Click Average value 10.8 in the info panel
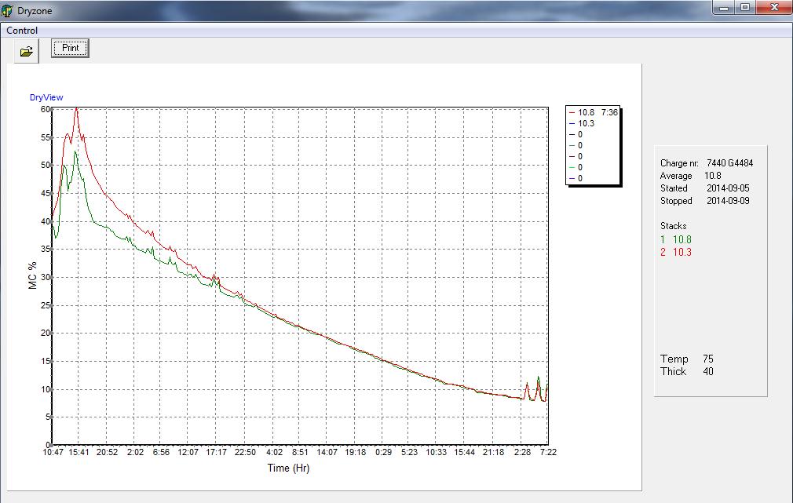This screenshot has width=793, height=503. [713, 176]
